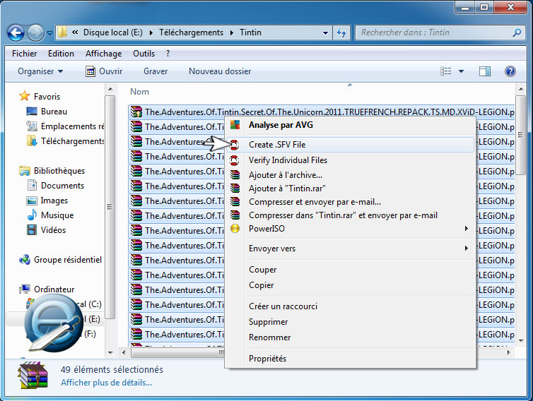
Task: Expand the 'Envoyer vers' submenu
Action: [350, 249]
